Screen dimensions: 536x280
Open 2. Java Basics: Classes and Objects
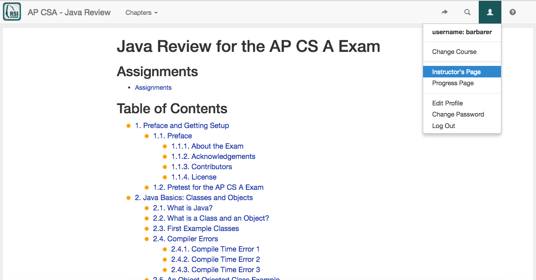[194, 198]
